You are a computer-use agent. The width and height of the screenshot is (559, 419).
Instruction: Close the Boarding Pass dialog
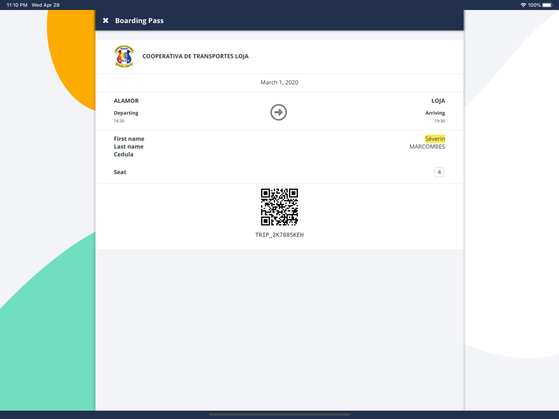click(106, 21)
